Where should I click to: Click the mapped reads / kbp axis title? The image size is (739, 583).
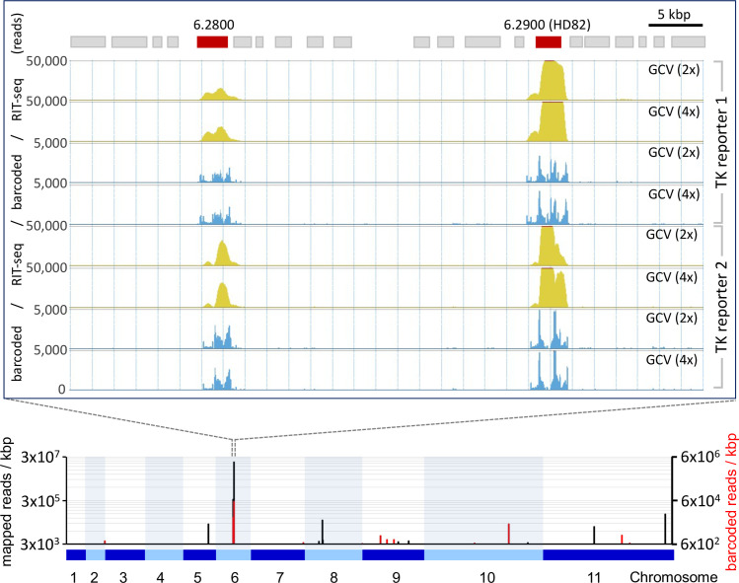[x=7, y=501]
